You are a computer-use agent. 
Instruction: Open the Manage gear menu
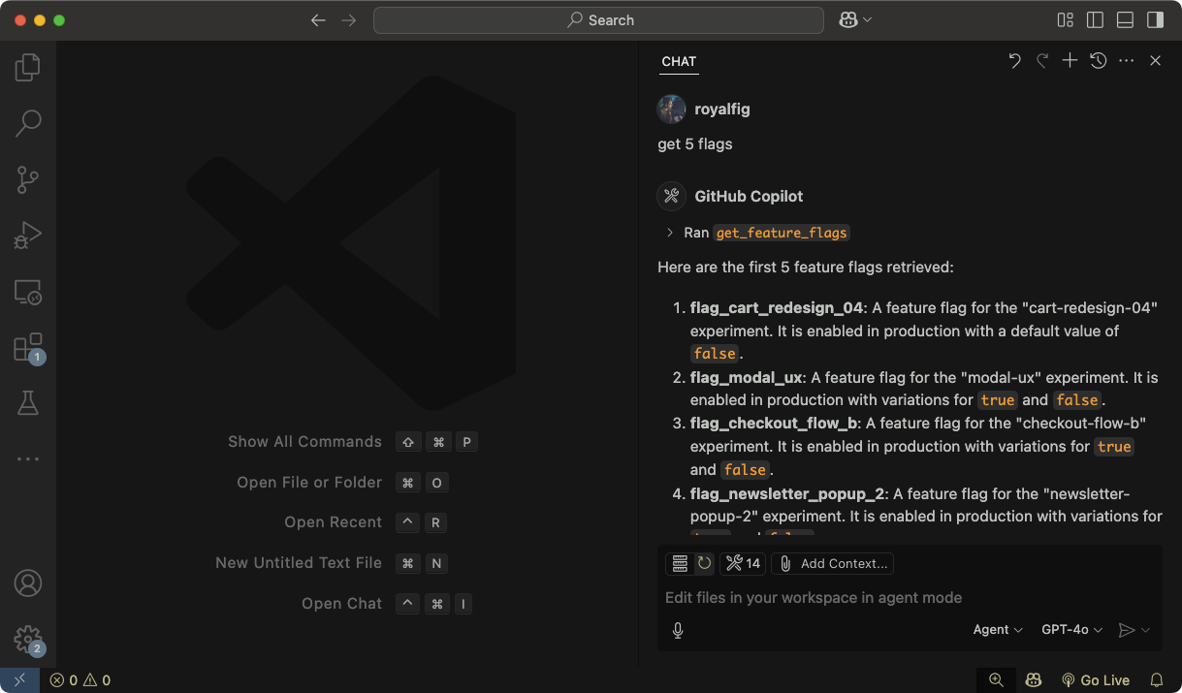click(28, 640)
